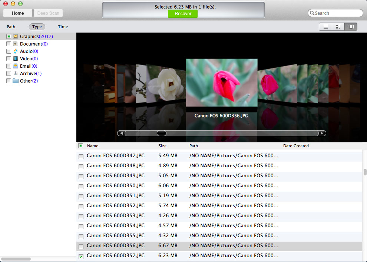Check the Other category checkbox
The height and width of the screenshot is (262, 367).
point(9,81)
